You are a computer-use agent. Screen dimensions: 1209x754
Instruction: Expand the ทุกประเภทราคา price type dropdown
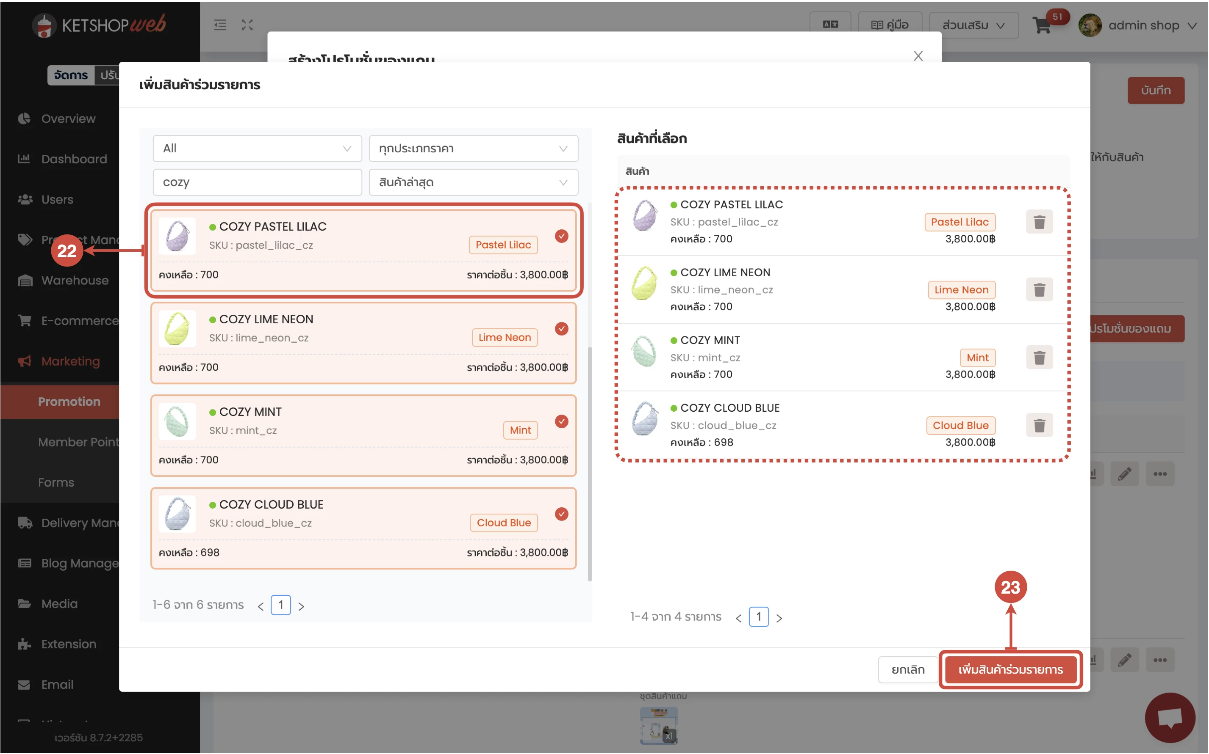pos(473,149)
